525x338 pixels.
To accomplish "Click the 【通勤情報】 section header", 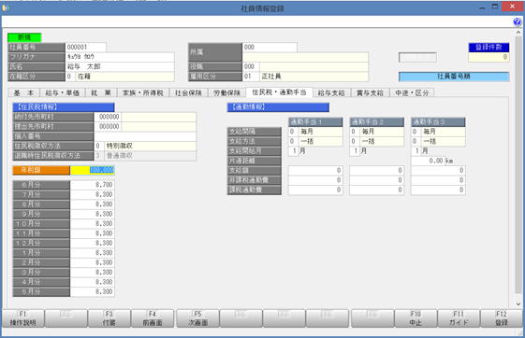I will pos(278,107).
